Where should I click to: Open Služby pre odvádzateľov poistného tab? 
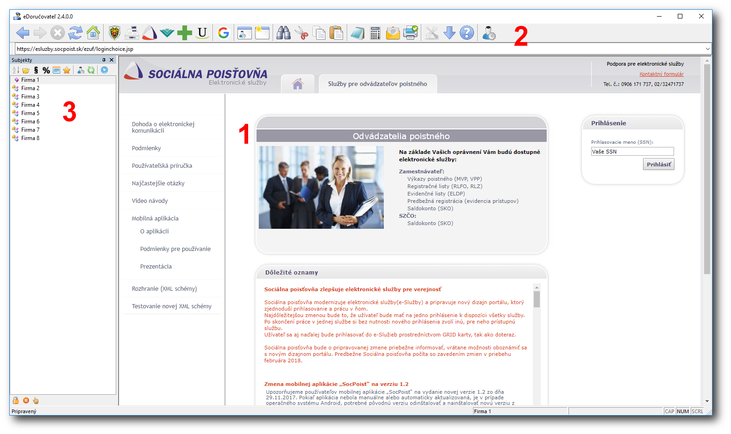[x=377, y=84]
